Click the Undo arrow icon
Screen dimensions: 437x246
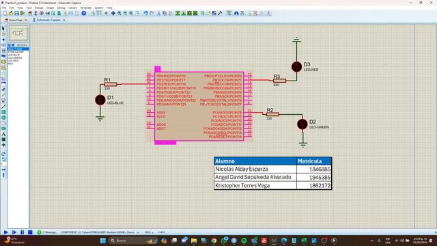tap(145, 13)
